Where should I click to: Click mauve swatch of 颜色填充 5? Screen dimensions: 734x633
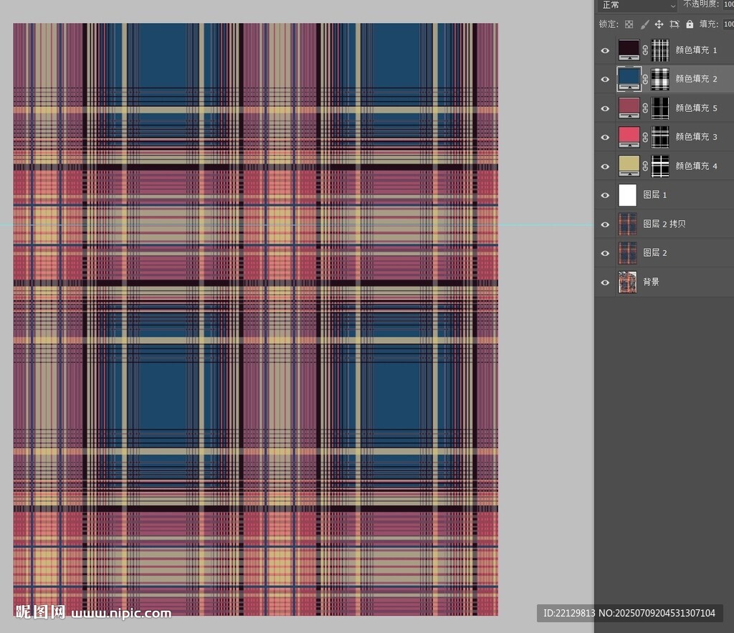pos(629,108)
